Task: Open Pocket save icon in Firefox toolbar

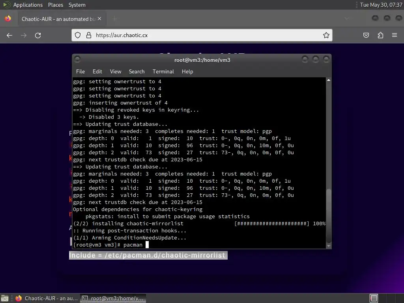Action: [366, 35]
